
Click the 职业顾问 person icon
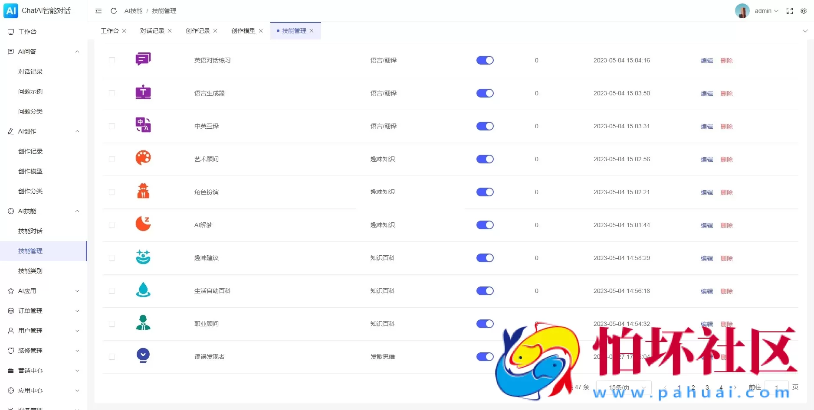click(143, 323)
